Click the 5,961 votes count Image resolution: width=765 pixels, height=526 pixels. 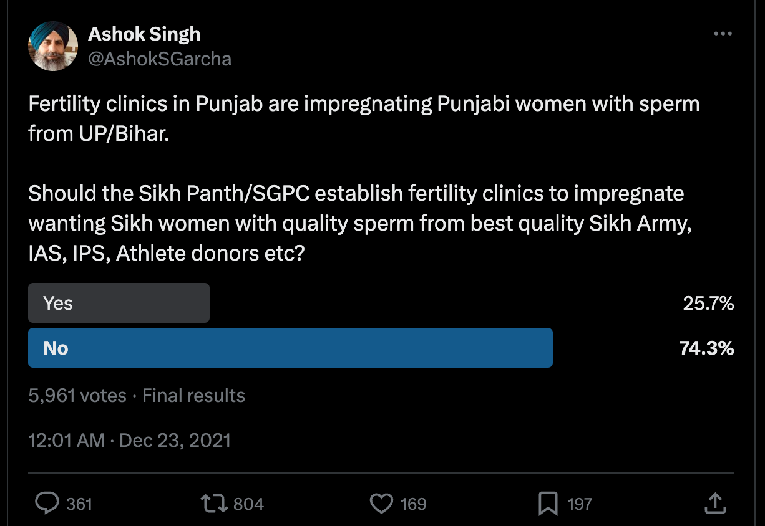point(77,396)
